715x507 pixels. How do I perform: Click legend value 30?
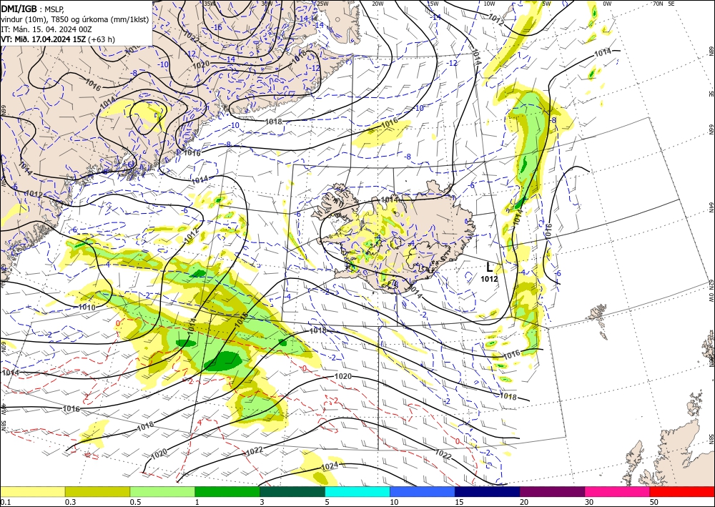click(589, 502)
